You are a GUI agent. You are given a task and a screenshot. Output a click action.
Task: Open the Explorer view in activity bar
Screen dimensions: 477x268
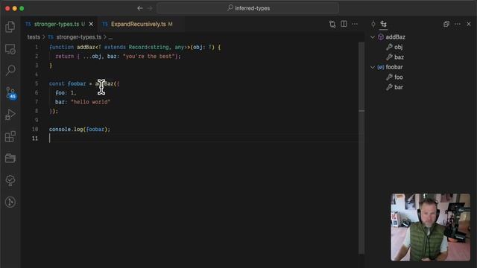(x=10, y=27)
